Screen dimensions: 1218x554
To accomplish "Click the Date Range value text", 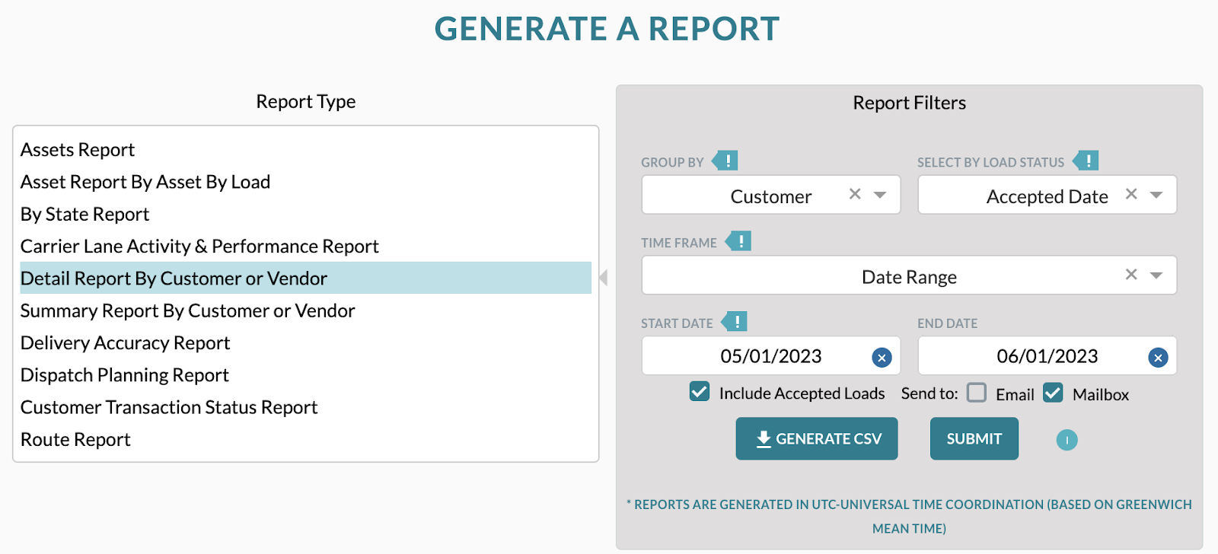I will 909,277.
